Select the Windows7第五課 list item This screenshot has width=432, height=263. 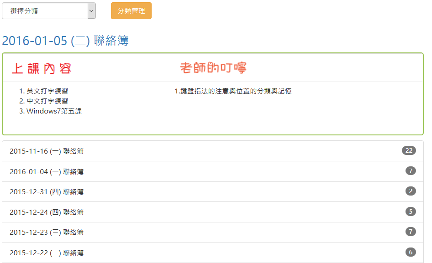54,111
